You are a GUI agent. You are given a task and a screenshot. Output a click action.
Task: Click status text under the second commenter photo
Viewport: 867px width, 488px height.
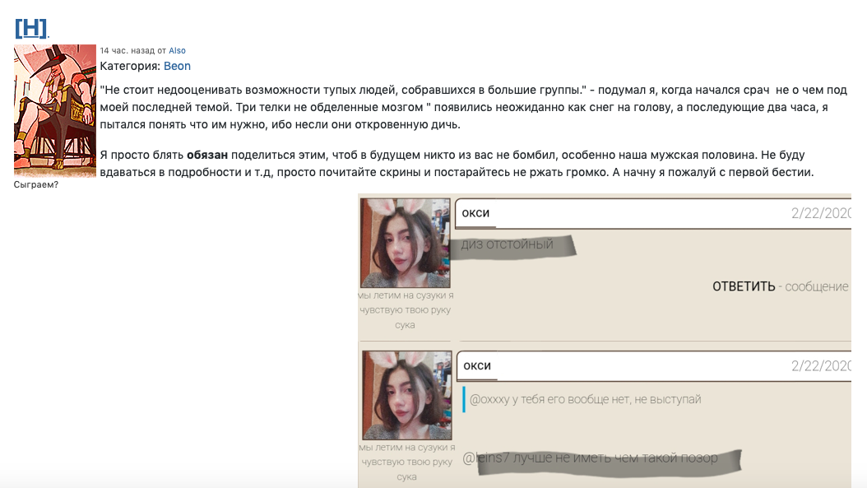coord(407,462)
